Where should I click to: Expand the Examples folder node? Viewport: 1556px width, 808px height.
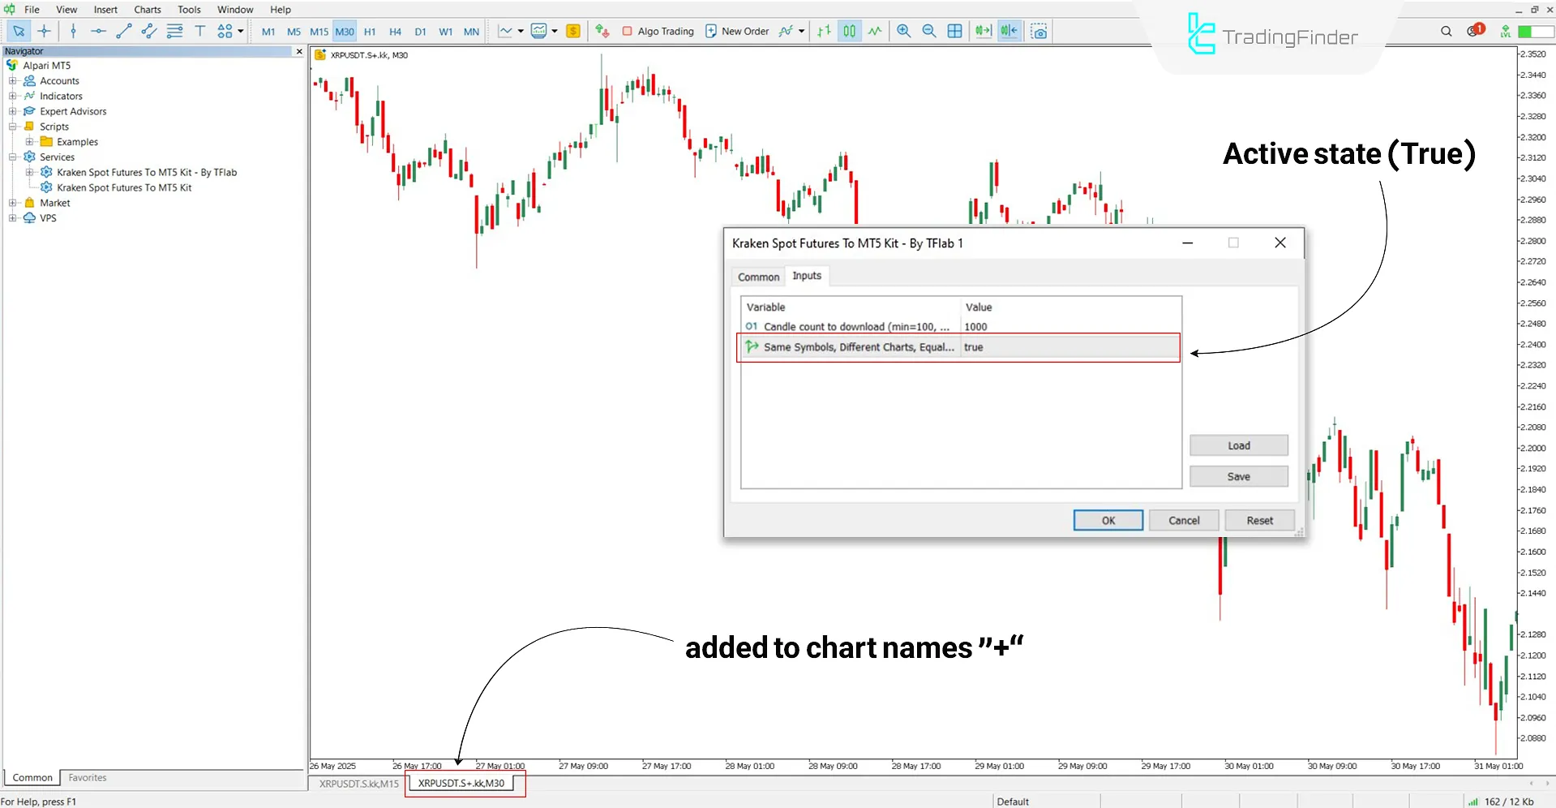tap(29, 142)
